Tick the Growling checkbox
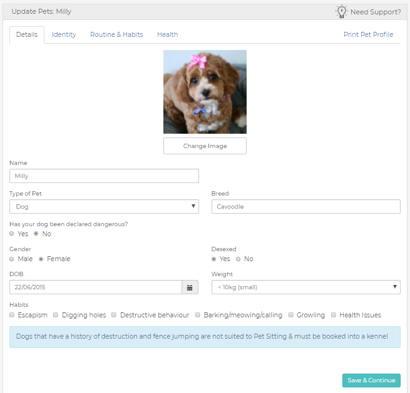The width and height of the screenshot is (410, 393). pyautogui.click(x=291, y=315)
